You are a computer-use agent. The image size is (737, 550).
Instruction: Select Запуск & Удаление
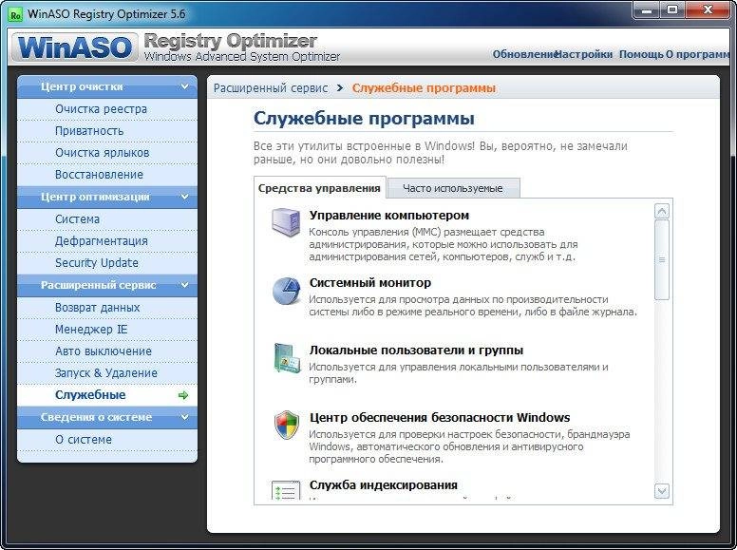(107, 373)
